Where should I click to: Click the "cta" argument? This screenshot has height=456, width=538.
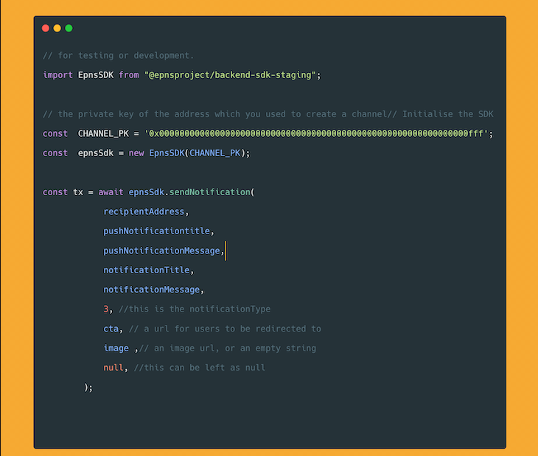click(x=111, y=329)
